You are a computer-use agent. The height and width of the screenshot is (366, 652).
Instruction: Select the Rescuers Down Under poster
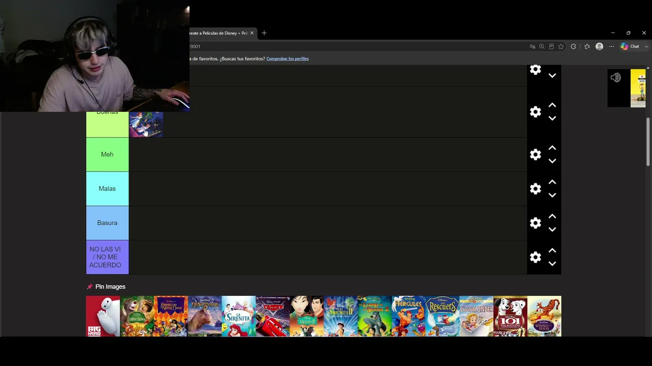(476, 316)
